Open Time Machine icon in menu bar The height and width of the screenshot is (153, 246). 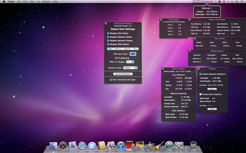point(224,2)
